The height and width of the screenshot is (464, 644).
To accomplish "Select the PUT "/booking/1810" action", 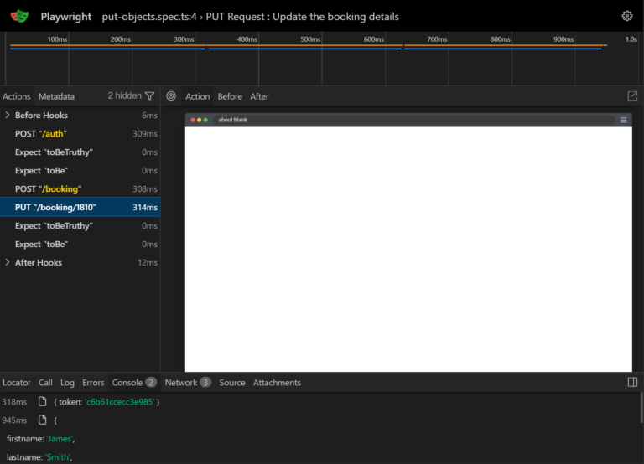I will pos(80,207).
